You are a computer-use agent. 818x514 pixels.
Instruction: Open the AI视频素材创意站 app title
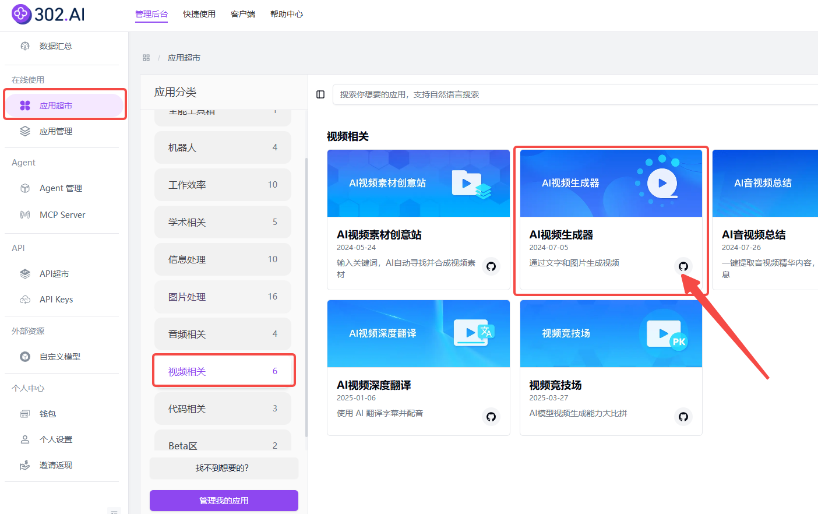point(379,235)
